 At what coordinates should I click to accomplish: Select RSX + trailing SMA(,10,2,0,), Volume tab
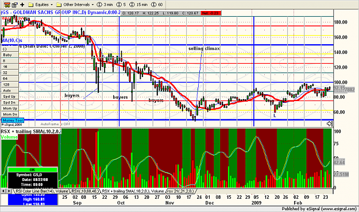133,191
